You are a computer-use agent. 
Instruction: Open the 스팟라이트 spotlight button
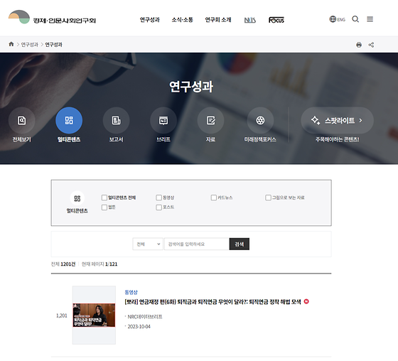pyautogui.click(x=338, y=120)
